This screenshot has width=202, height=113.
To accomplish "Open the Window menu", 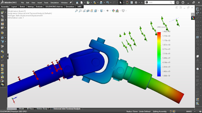I will (64, 3).
